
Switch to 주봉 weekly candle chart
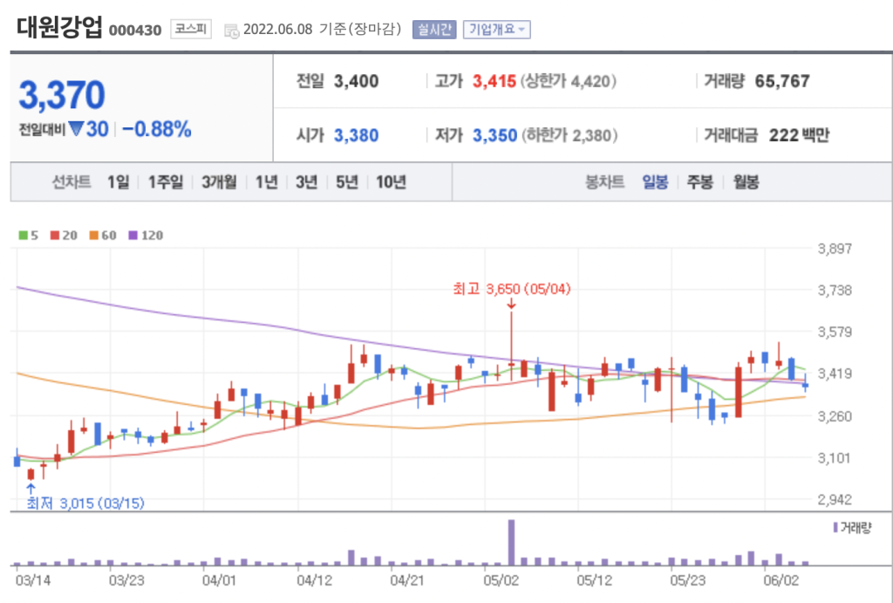click(699, 182)
